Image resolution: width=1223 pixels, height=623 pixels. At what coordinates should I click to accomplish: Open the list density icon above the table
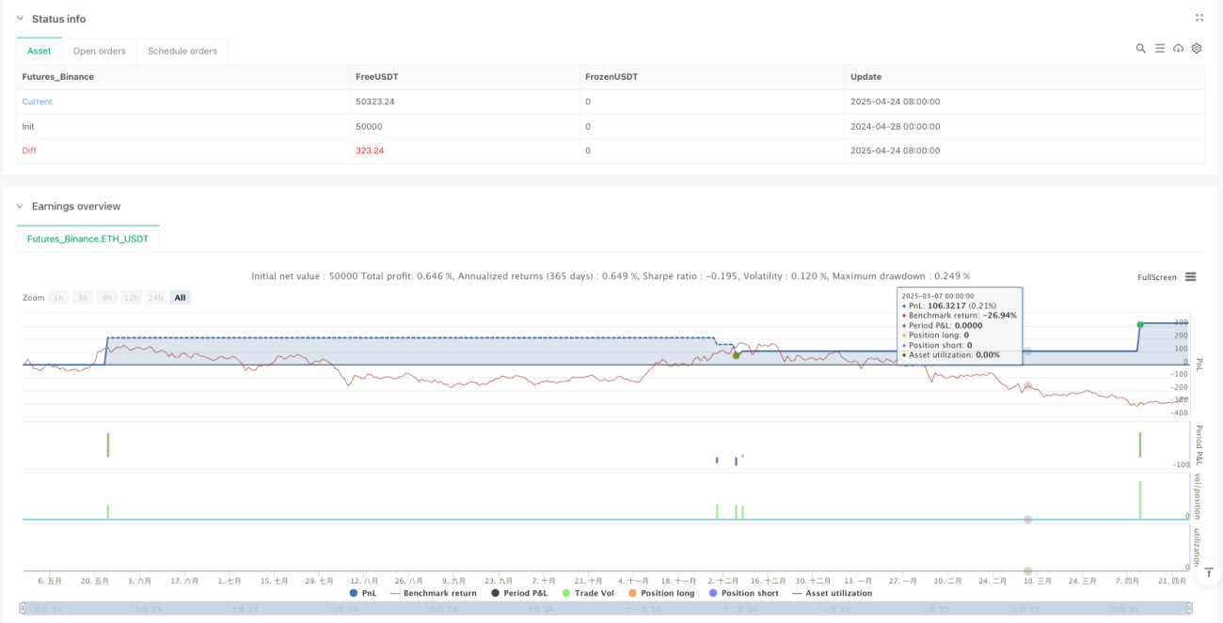tap(1160, 48)
